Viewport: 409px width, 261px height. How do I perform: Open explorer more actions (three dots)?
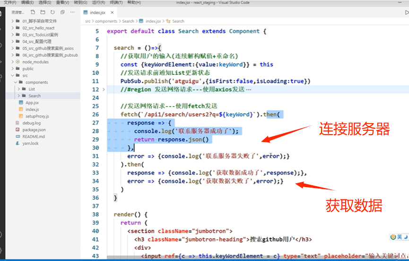click(72, 12)
